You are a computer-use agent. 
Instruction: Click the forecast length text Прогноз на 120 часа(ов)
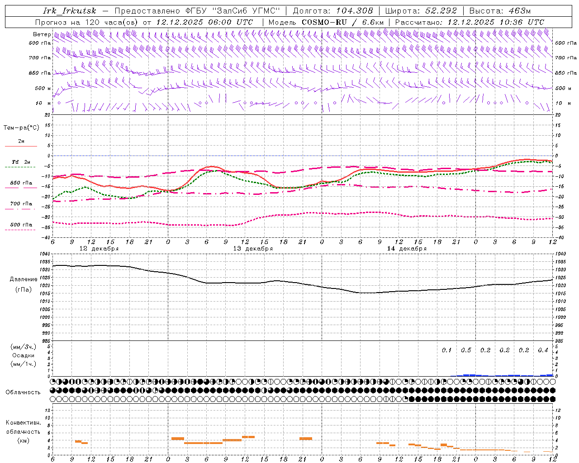tap(87, 22)
